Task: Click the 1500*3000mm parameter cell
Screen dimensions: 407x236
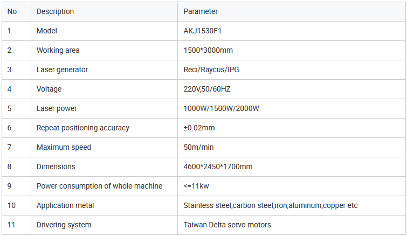Action: [208, 50]
